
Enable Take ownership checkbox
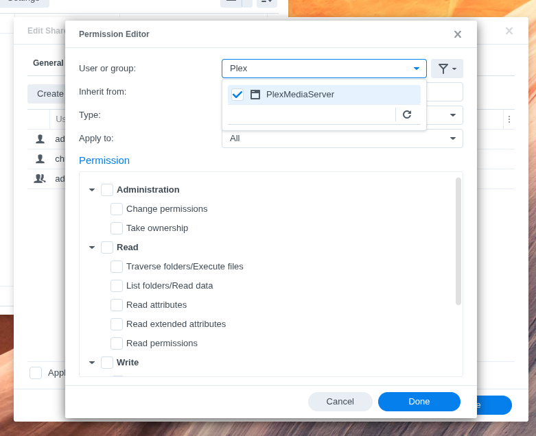(x=117, y=228)
